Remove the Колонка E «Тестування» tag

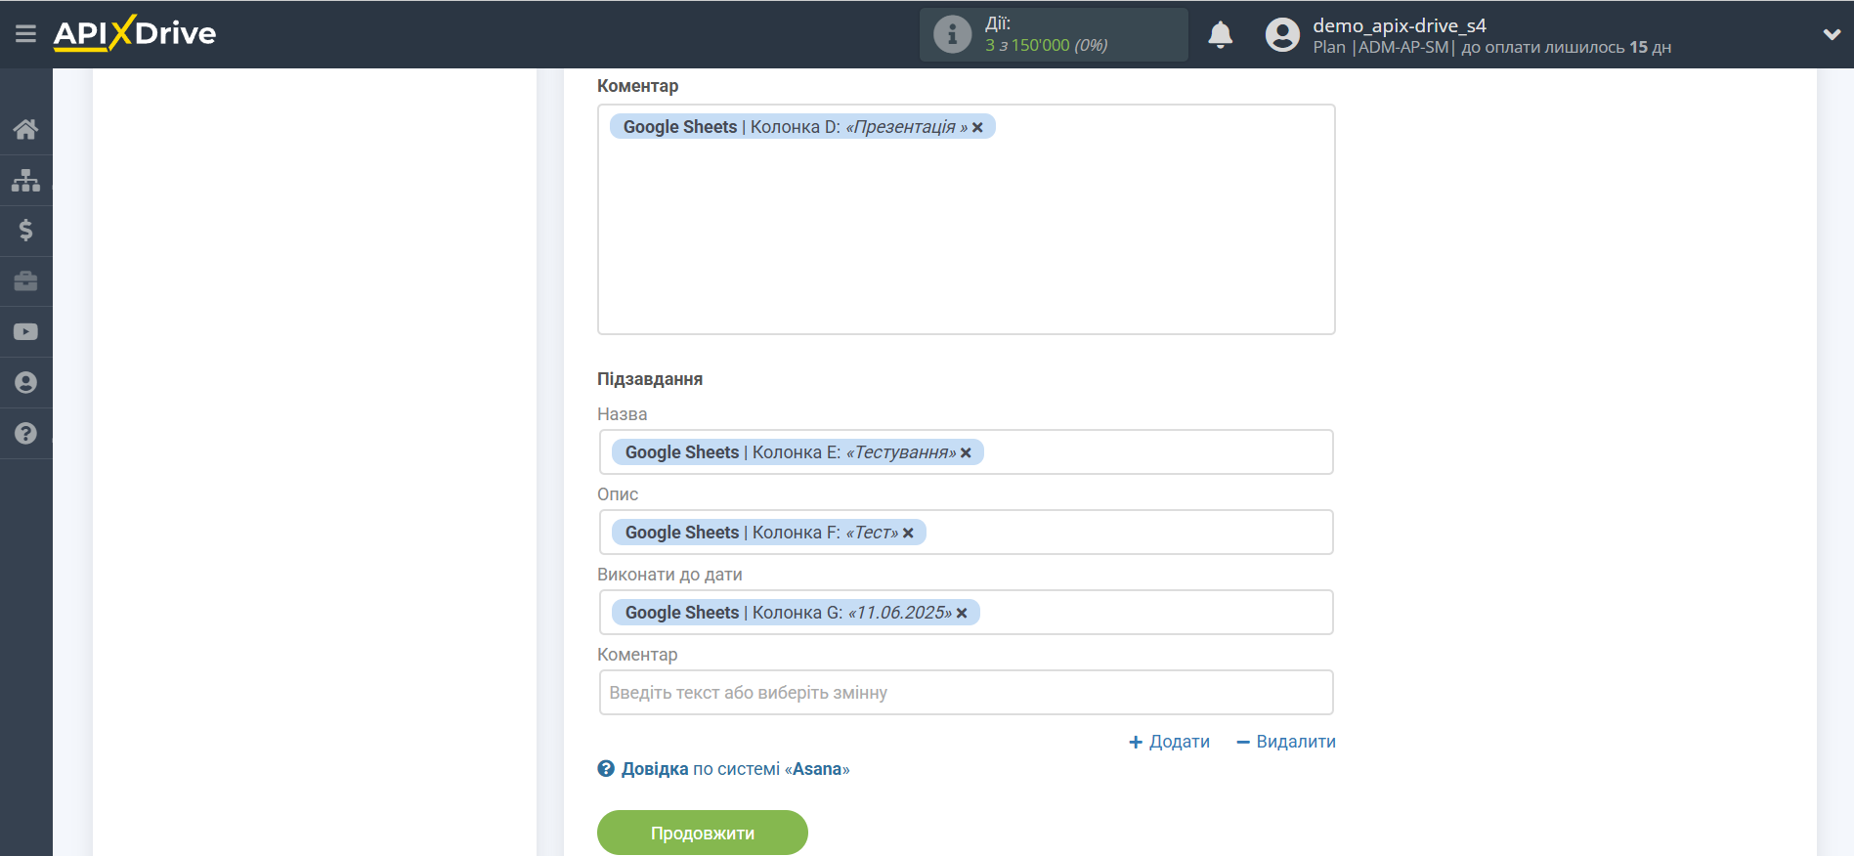pyautogui.click(x=966, y=452)
